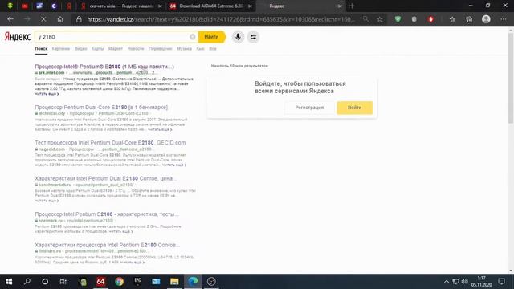Viewport: 514px width, 289px height.
Task: Click the Войти login button
Action: point(354,108)
